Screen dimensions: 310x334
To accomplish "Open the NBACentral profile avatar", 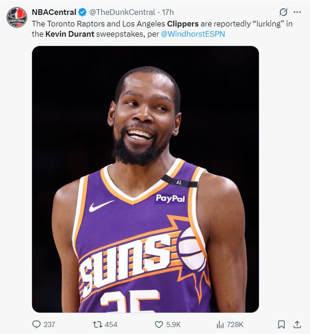I will pyautogui.click(x=16, y=17).
